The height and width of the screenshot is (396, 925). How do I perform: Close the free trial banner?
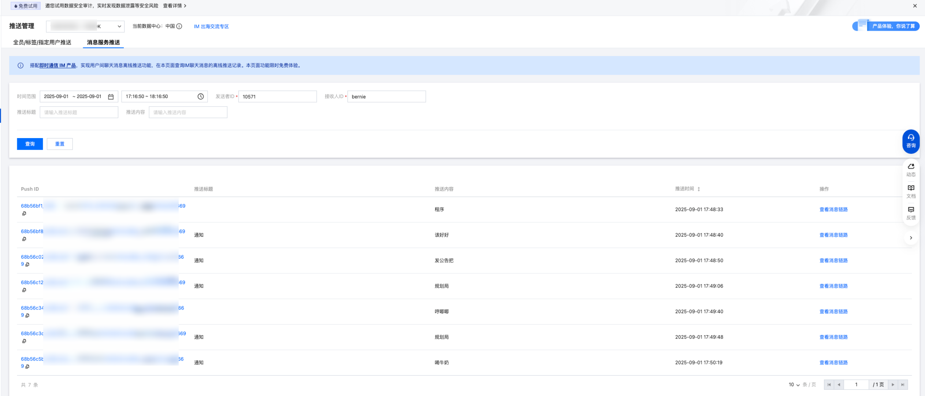click(x=915, y=6)
